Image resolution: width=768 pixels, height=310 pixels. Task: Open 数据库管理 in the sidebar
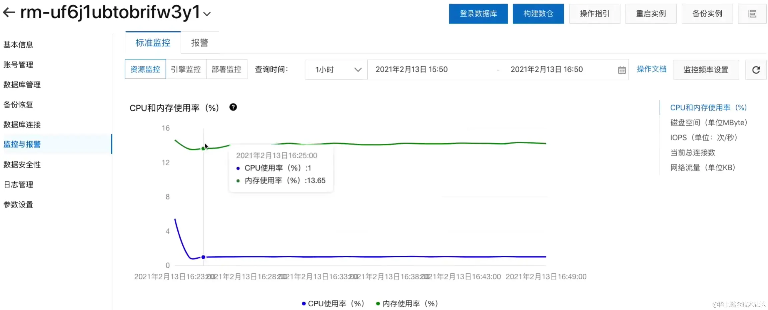click(22, 85)
